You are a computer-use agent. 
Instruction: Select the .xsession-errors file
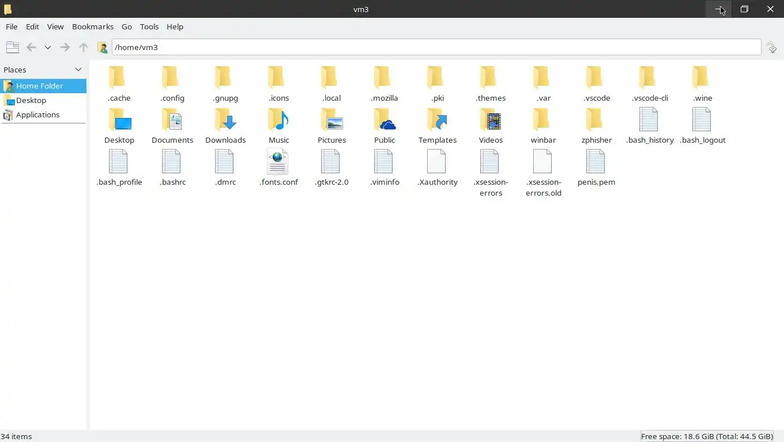[489, 161]
